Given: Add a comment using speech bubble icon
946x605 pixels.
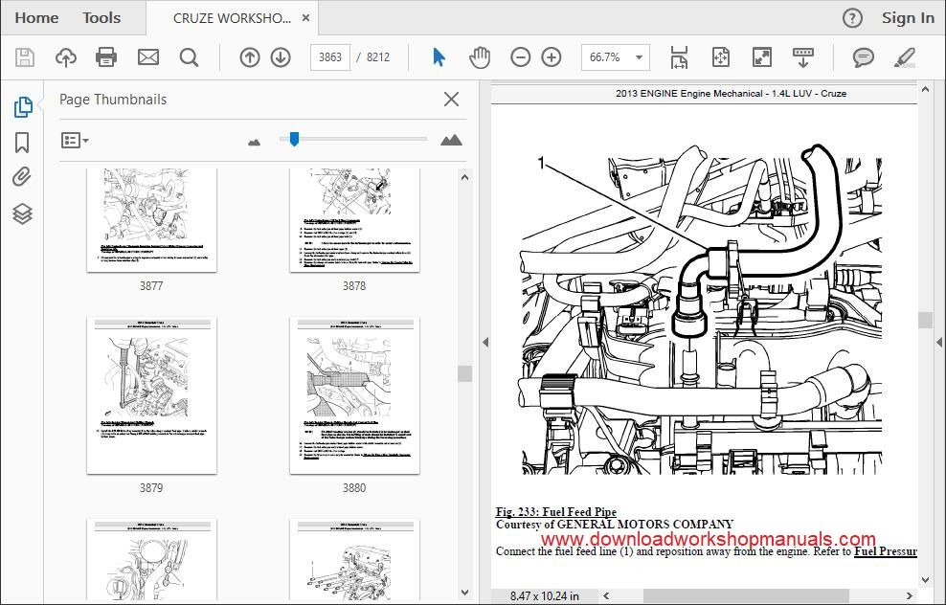Looking at the screenshot, I should pos(864,57).
